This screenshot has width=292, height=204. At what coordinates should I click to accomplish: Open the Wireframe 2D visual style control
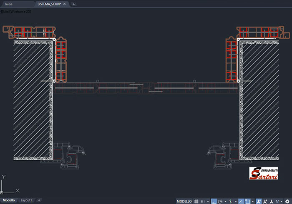click(21, 12)
